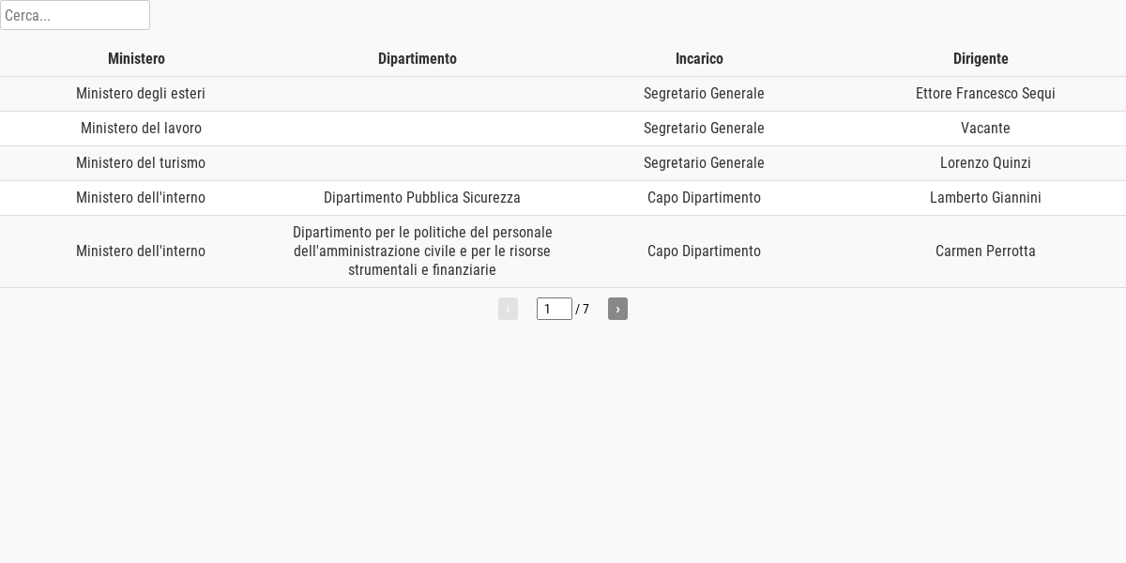Click the Lamberto Giannini name

(x=985, y=198)
